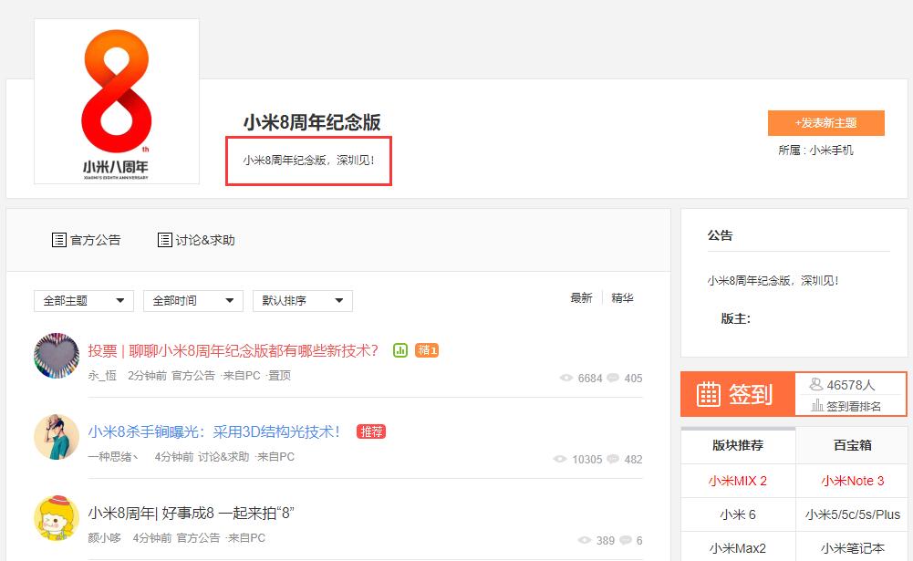The height and width of the screenshot is (561, 913).
Task: Open the 官方公告 tab
Action: click(86, 240)
